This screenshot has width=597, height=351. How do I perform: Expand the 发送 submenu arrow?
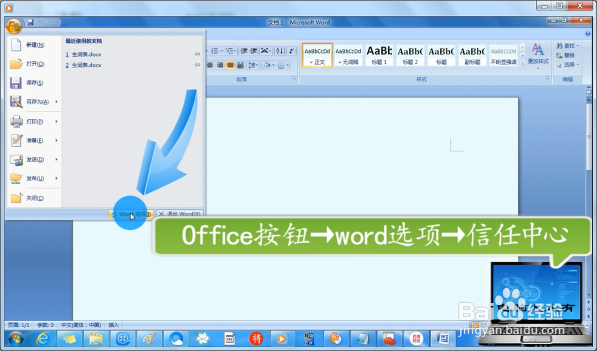[56, 160]
